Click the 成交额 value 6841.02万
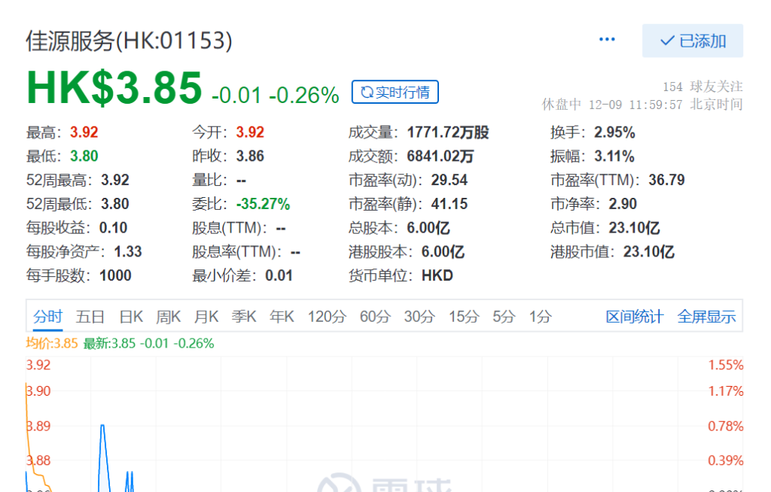Image resolution: width=771 pixels, height=492 pixels. click(440, 156)
